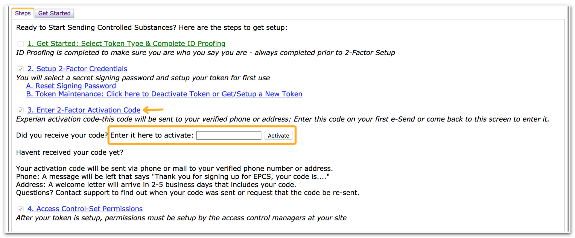
Task: Click inside the activation code input field
Action: click(x=228, y=135)
